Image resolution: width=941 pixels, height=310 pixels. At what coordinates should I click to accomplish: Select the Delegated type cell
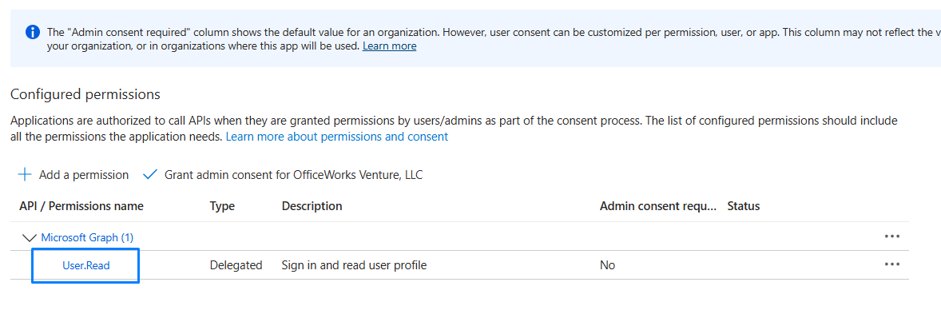(x=236, y=265)
